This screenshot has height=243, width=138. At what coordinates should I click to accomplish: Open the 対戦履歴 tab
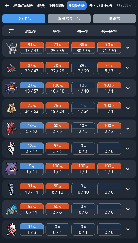[x=57, y=6]
